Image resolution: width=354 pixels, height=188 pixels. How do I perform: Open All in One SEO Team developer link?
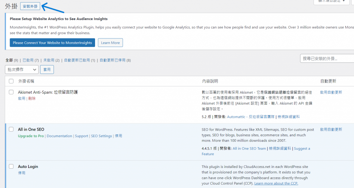click(249, 149)
